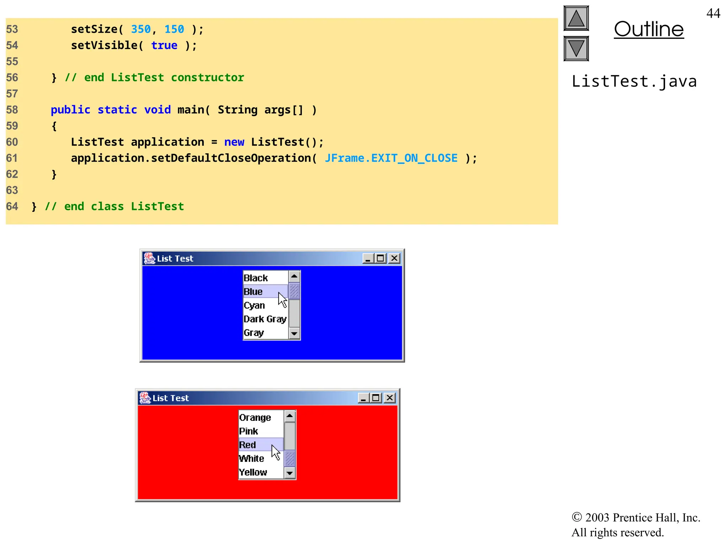Select Yellow in the red window's list

tap(261, 472)
